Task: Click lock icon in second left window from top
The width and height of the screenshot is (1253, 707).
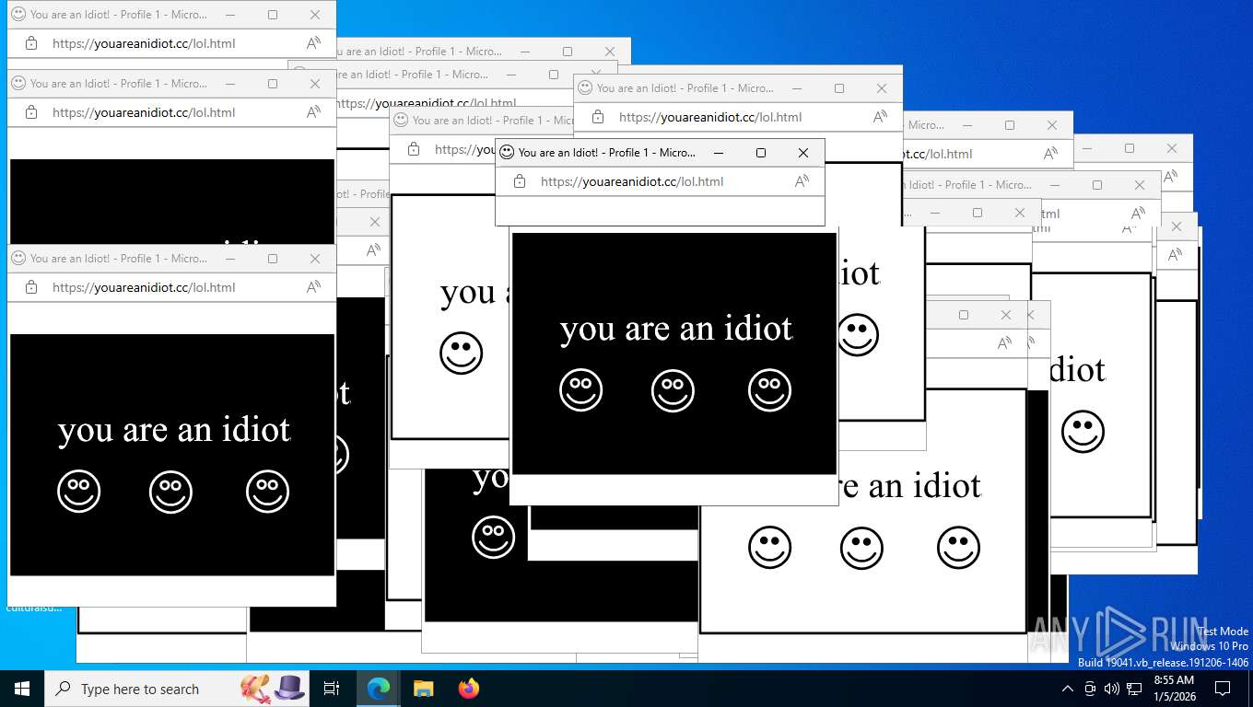Action: (x=31, y=112)
